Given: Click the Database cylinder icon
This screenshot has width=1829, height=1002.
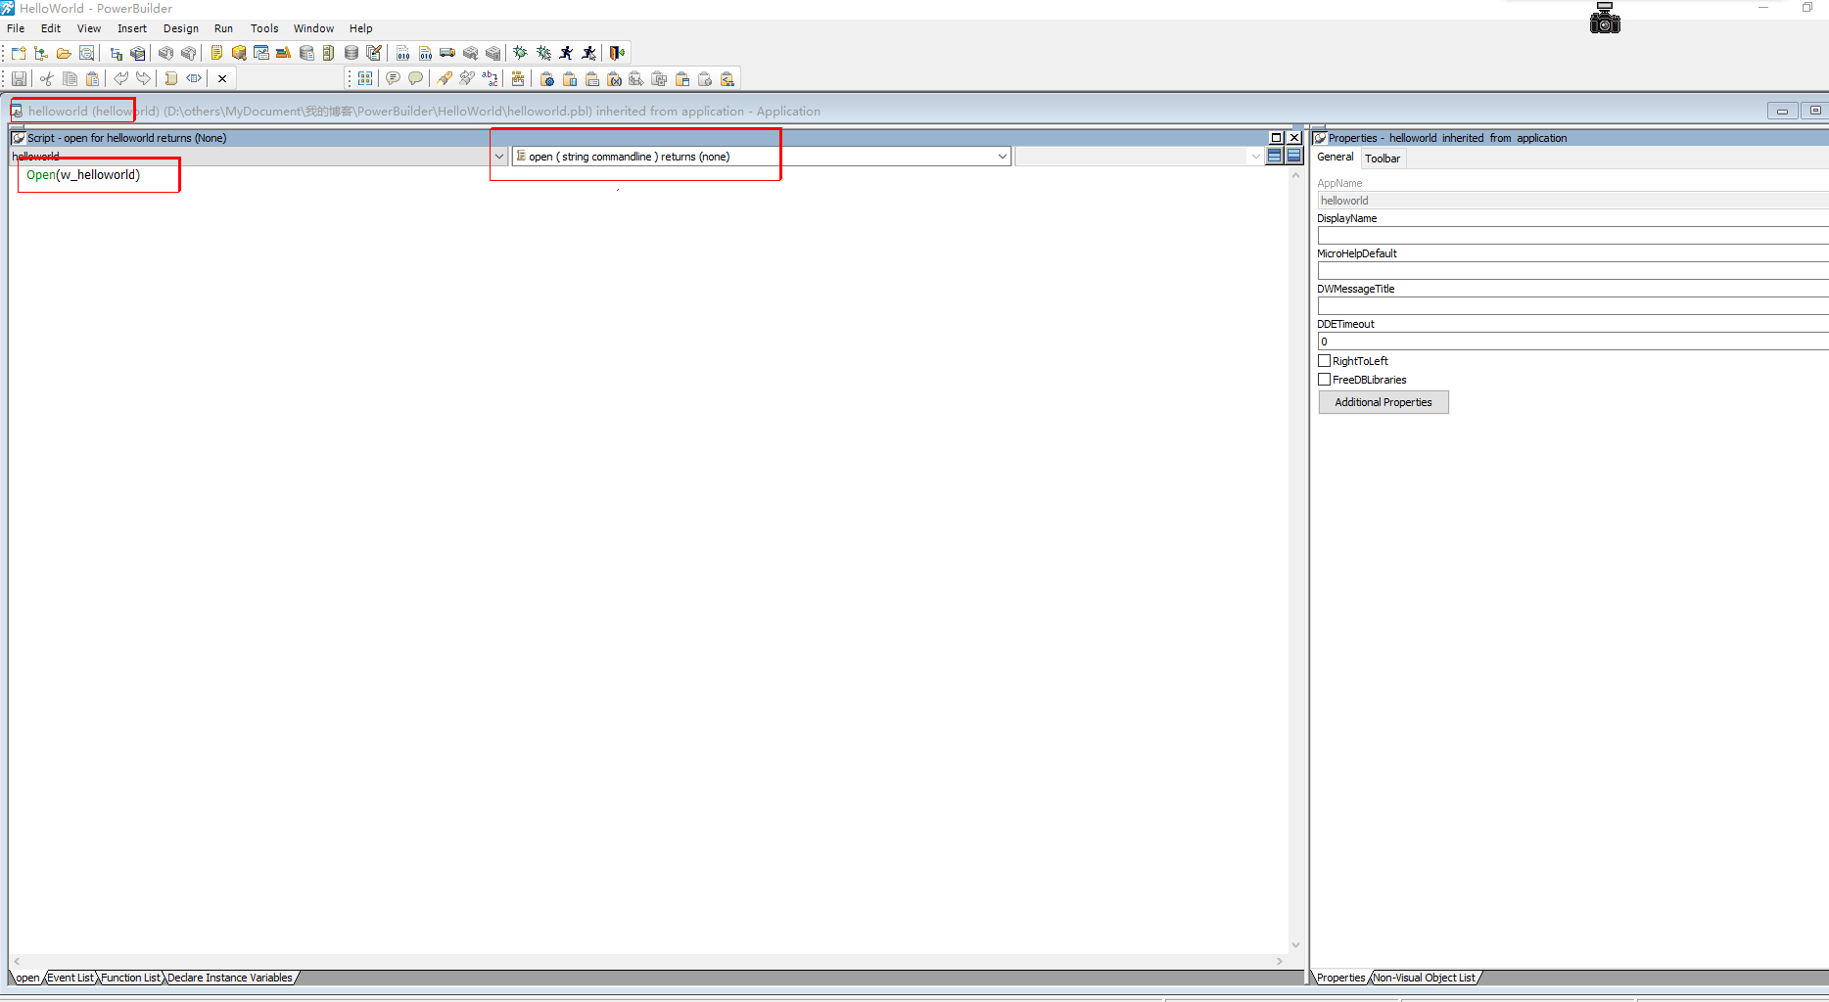Looking at the screenshot, I should point(352,53).
